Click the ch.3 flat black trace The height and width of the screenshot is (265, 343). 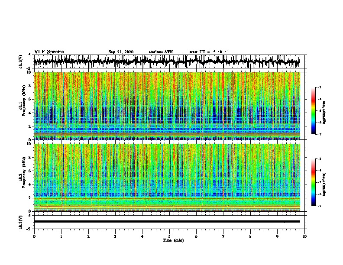167,222
